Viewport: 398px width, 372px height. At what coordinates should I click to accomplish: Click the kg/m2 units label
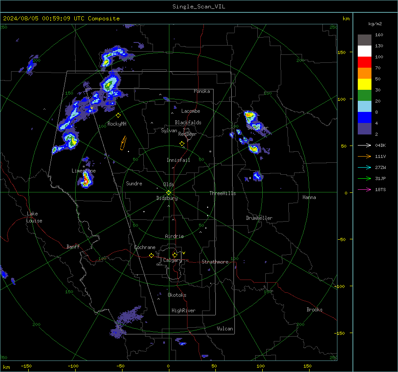coord(375,24)
